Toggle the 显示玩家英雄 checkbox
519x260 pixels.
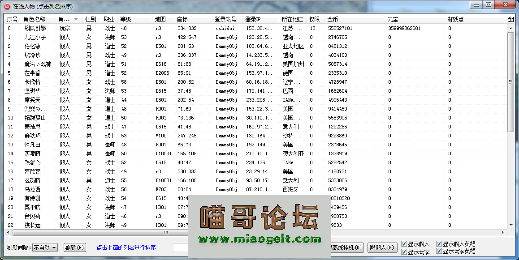point(439,251)
